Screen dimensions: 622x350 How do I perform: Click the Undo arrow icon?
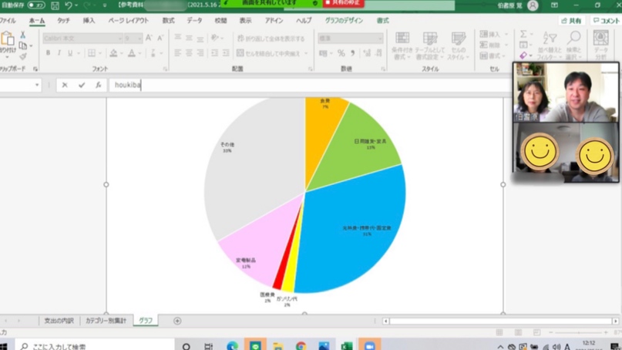click(69, 5)
